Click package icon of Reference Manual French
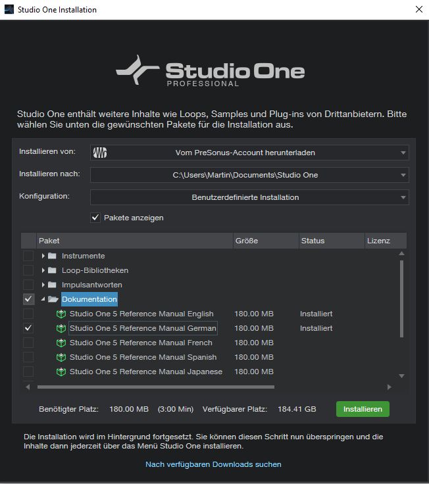This screenshot has height=484, width=429. click(x=61, y=343)
